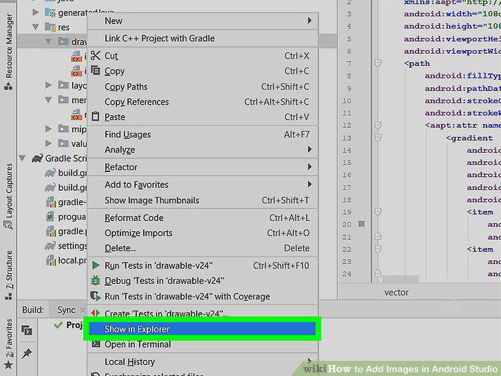Collapse the drawable folder arrow
Viewport: 501px width, 376px height.
[48, 41]
